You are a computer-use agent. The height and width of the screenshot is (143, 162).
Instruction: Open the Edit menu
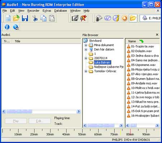(x=12, y=11)
